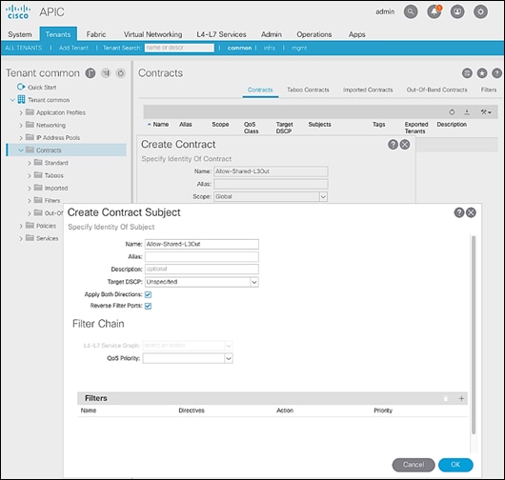Switch to Taboo Contracts tab
This screenshot has height=480, width=505.
tap(308, 90)
